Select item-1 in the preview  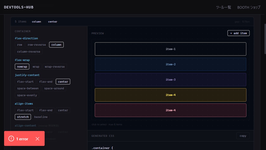pos(170,49)
